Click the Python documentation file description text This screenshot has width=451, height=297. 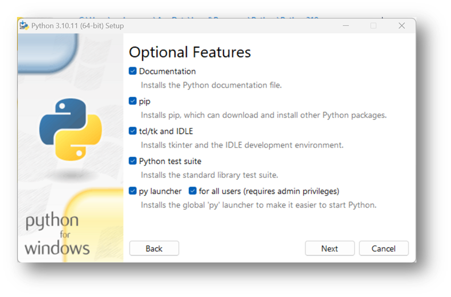pyautogui.click(x=211, y=85)
